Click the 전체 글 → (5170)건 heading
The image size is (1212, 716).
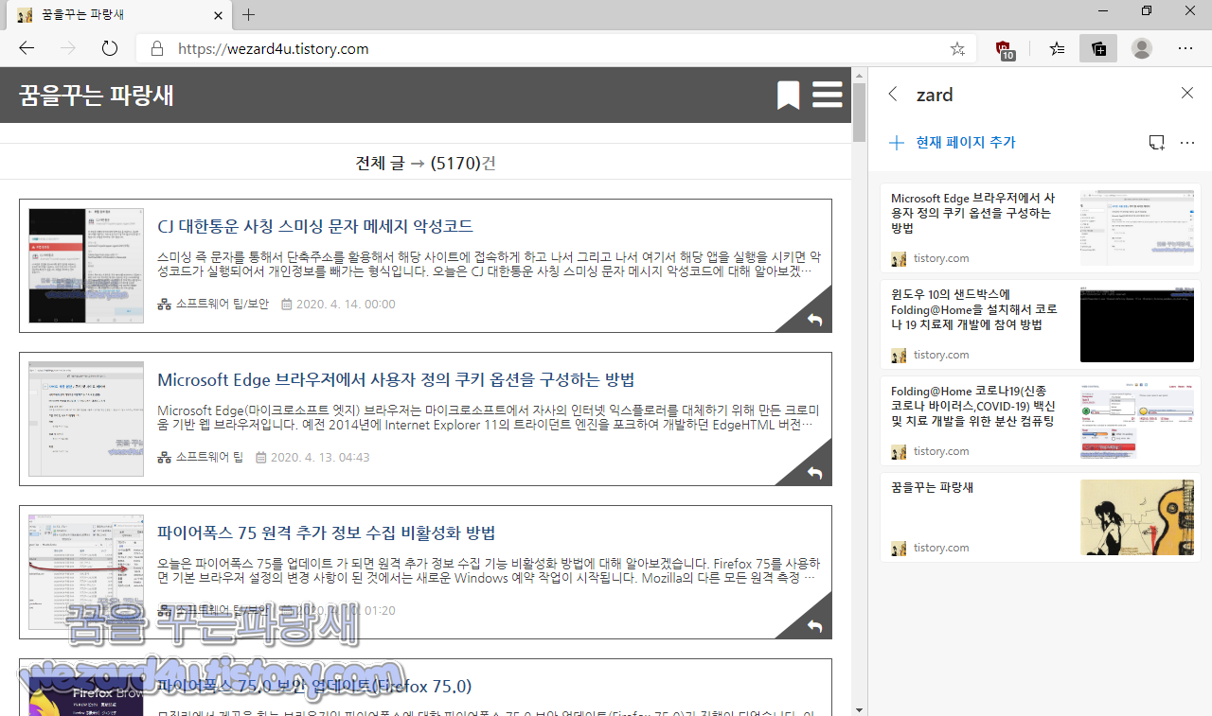425,163
